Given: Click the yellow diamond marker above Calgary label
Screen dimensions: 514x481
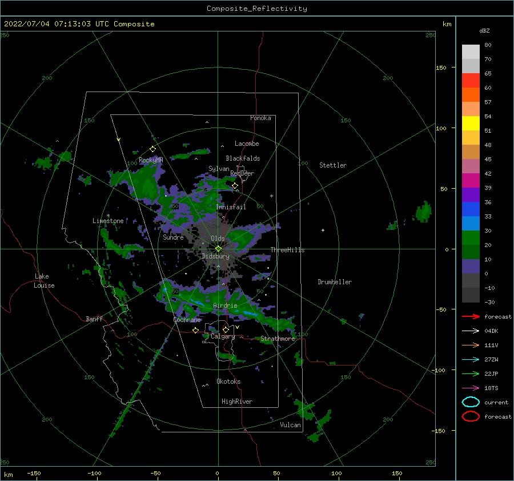Looking at the screenshot, I should [x=226, y=329].
